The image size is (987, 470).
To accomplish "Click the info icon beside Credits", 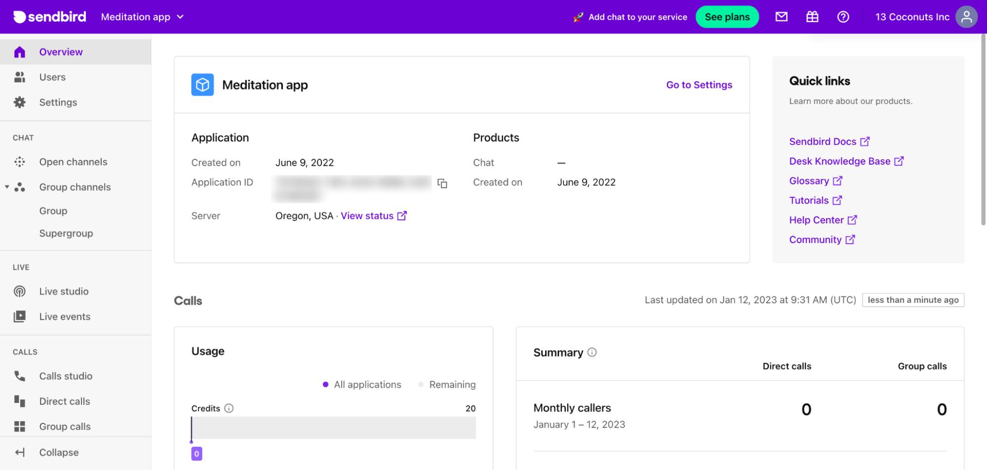I will click(x=229, y=408).
